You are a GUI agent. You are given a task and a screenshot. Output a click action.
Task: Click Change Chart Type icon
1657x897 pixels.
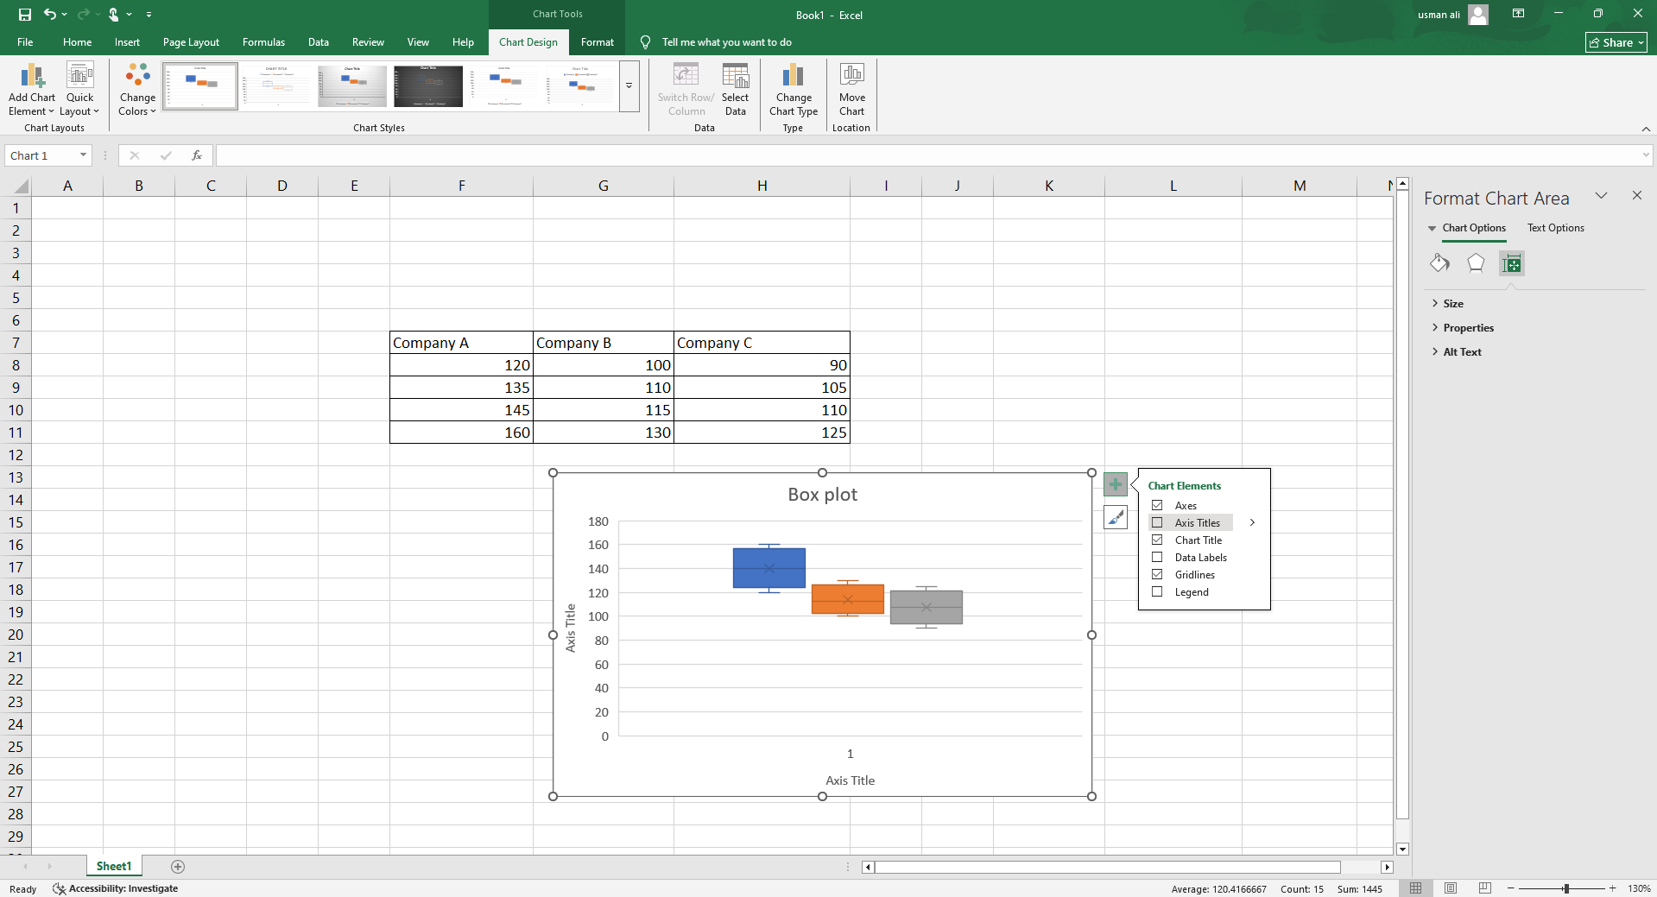(794, 90)
